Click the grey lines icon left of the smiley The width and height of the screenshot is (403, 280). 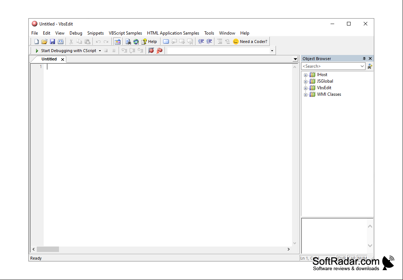point(220,42)
